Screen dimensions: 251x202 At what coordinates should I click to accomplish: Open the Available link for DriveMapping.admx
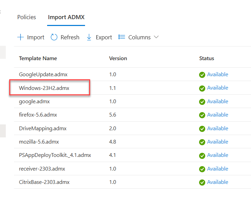pyautogui.click(x=218, y=128)
